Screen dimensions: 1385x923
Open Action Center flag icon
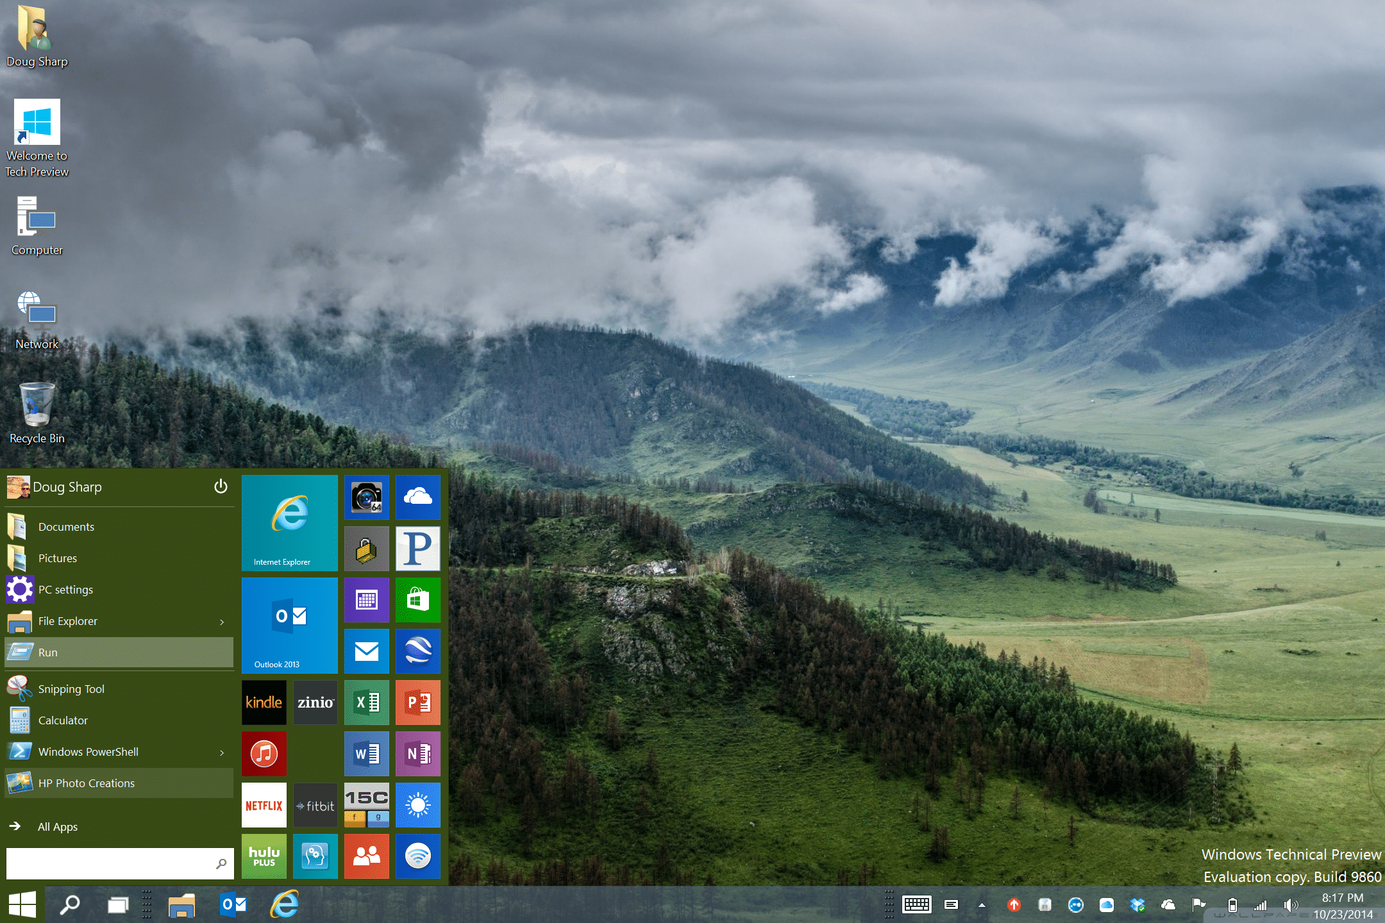pyautogui.click(x=1199, y=904)
